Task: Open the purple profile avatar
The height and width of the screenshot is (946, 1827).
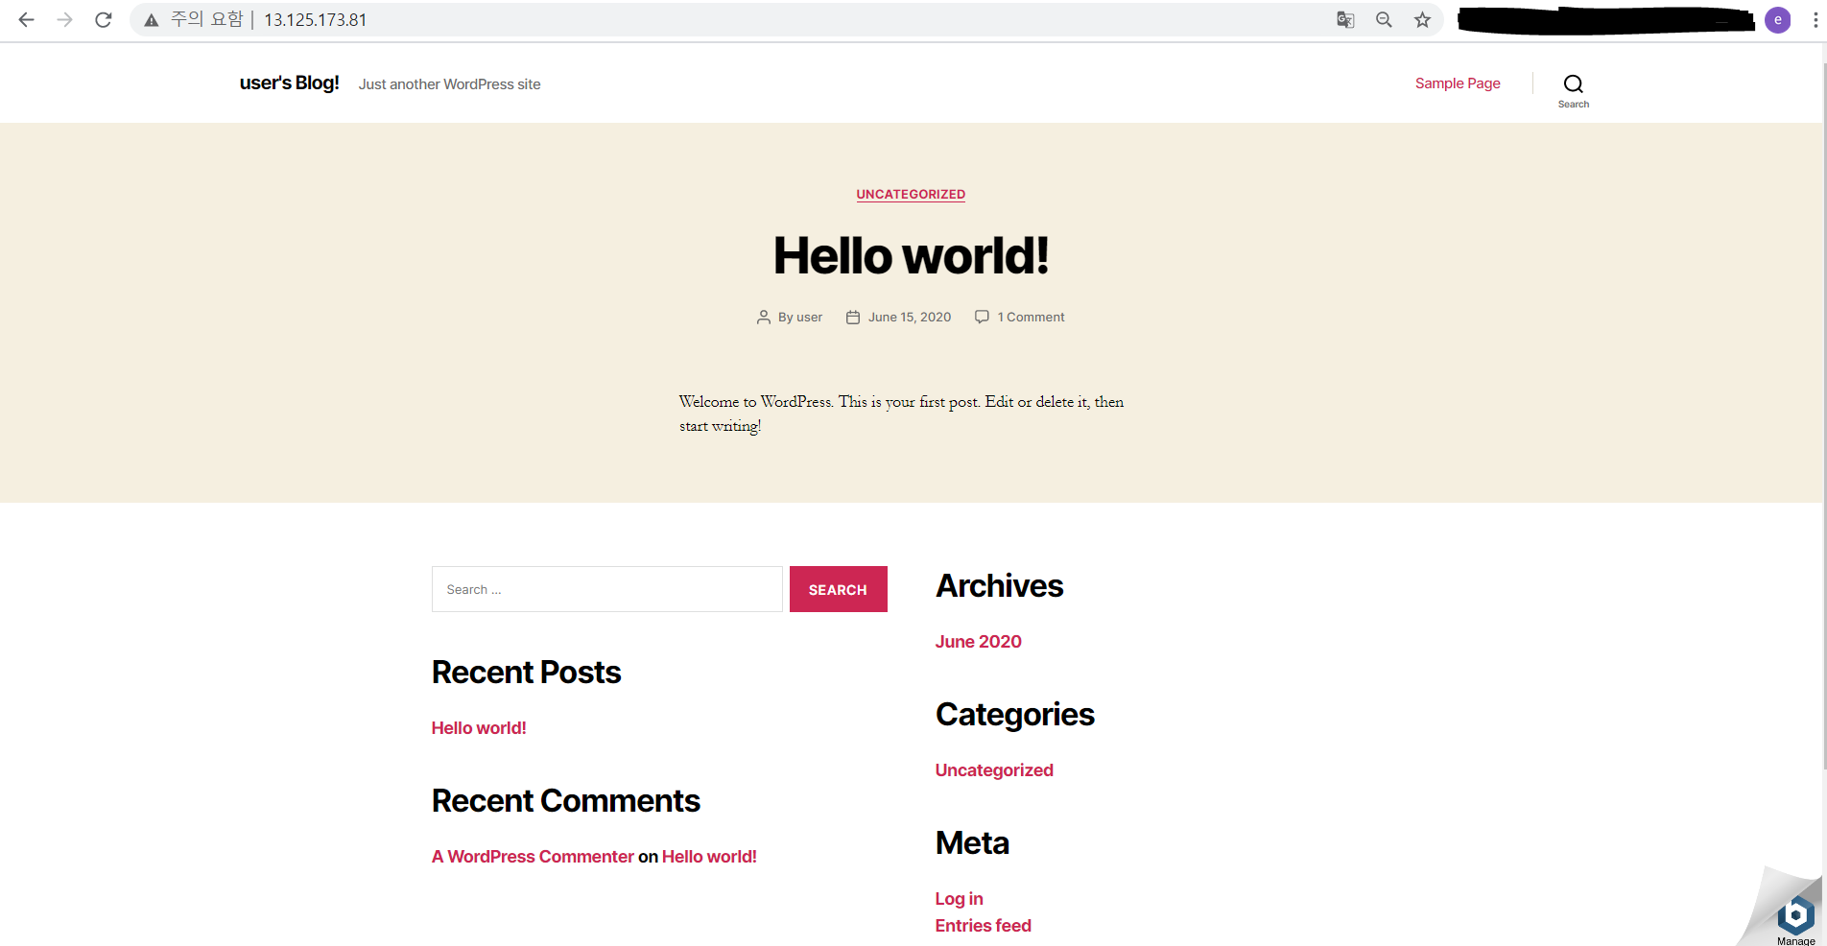Action: [x=1777, y=19]
